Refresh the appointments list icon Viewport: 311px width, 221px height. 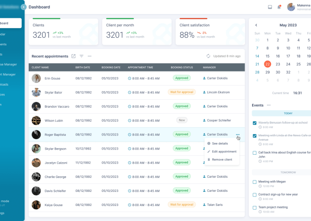coord(208,56)
